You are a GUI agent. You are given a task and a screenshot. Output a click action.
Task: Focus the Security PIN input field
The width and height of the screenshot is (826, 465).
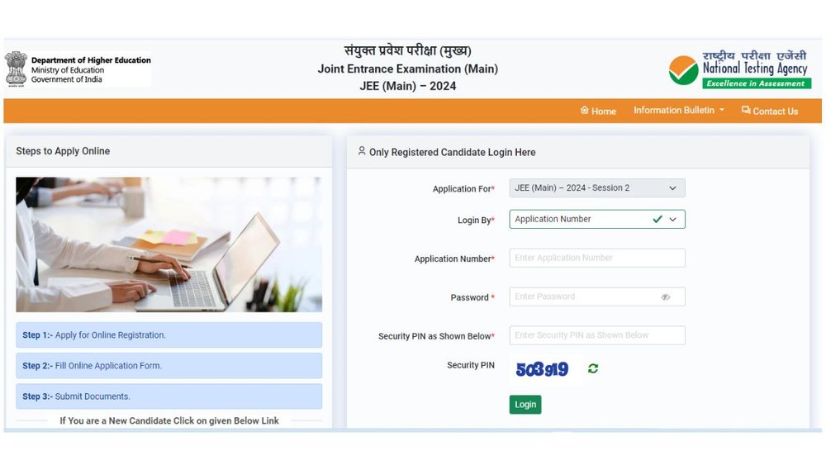tap(597, 335)
